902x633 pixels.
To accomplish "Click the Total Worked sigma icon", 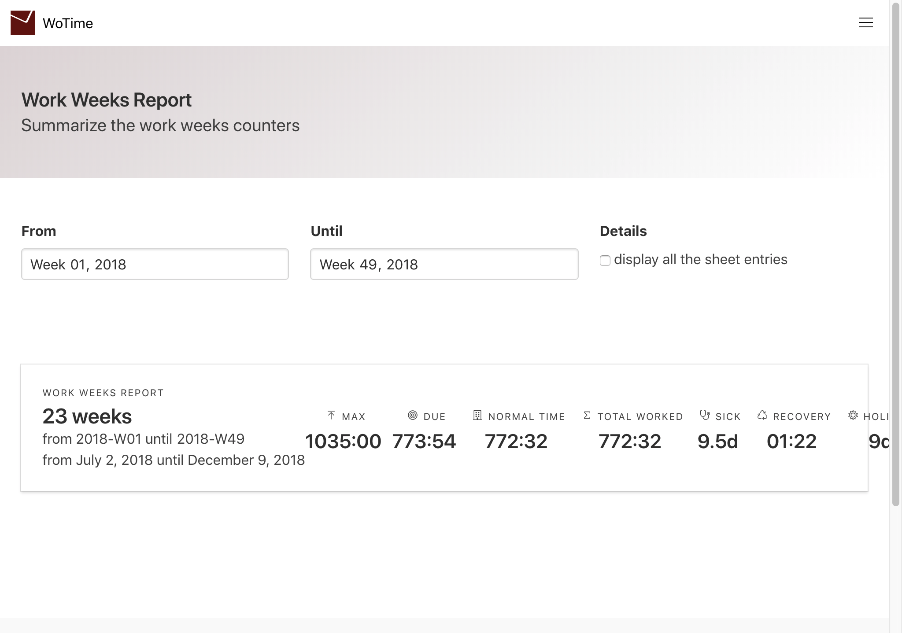I will (x=587, y=415).
